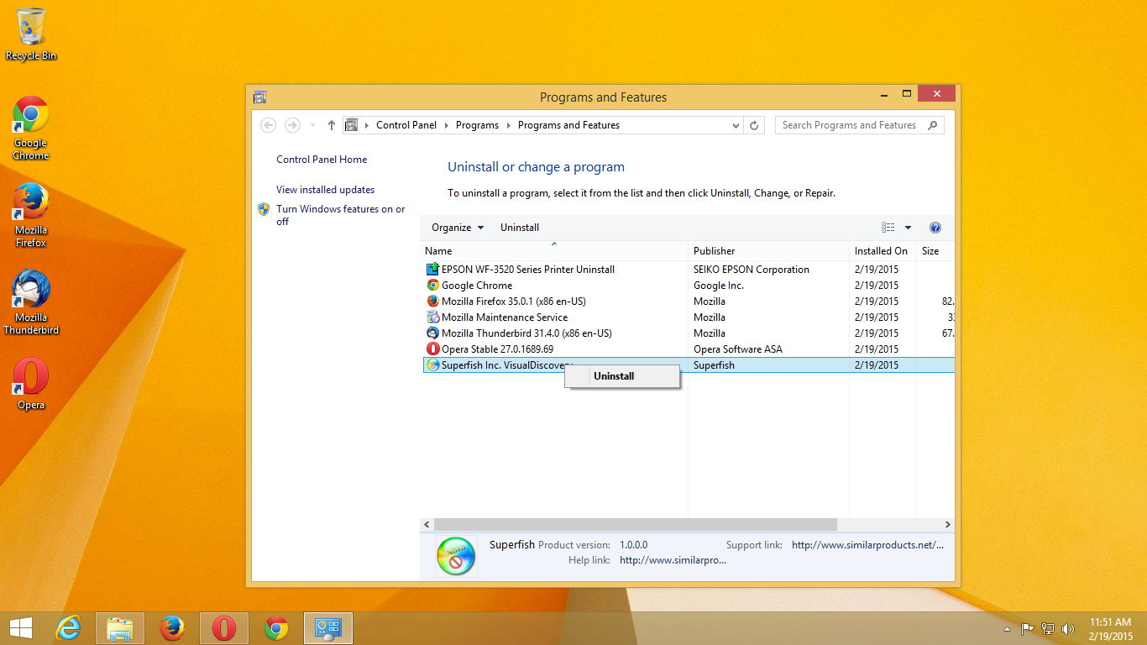1147x645 pixels.
Task: Select Mozilla Thunderbird 31.4.0 row
Action: (688, 333)
